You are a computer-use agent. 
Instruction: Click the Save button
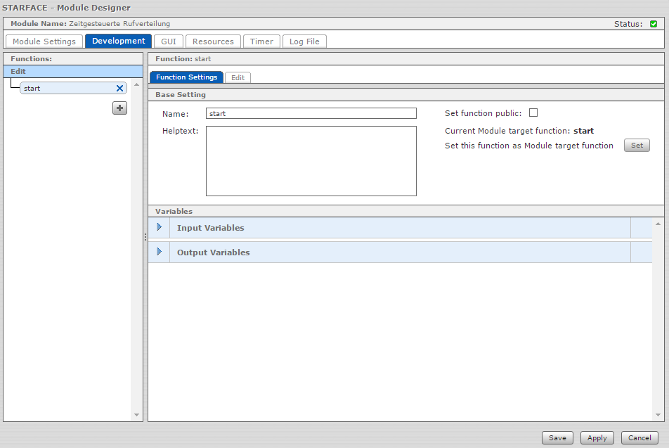(x=557, y=437)
